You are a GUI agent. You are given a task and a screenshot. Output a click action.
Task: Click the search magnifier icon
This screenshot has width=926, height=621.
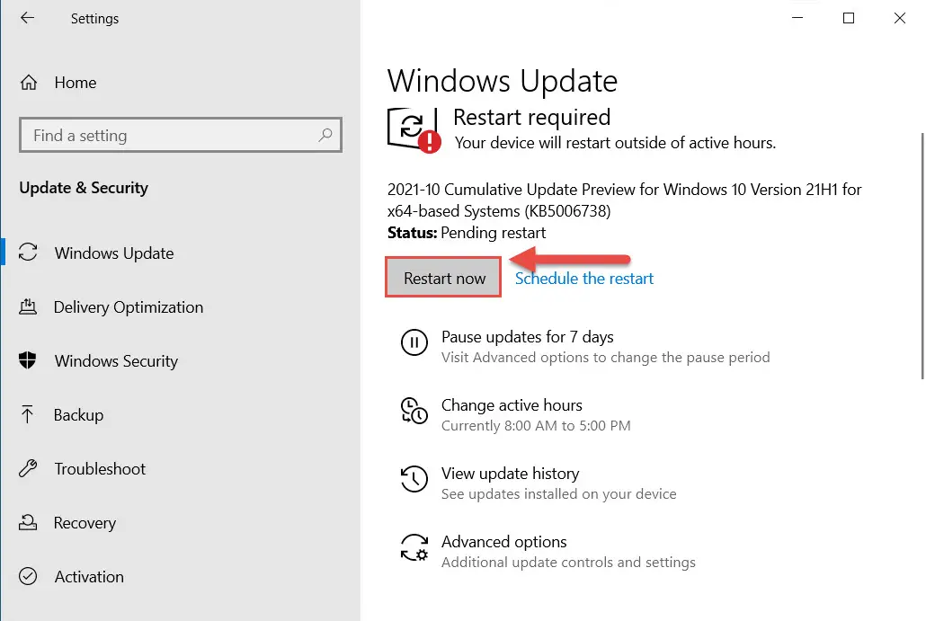click(x=325, y=135)
